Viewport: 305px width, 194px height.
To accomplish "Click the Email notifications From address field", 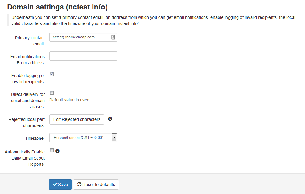I will (83, 56).
